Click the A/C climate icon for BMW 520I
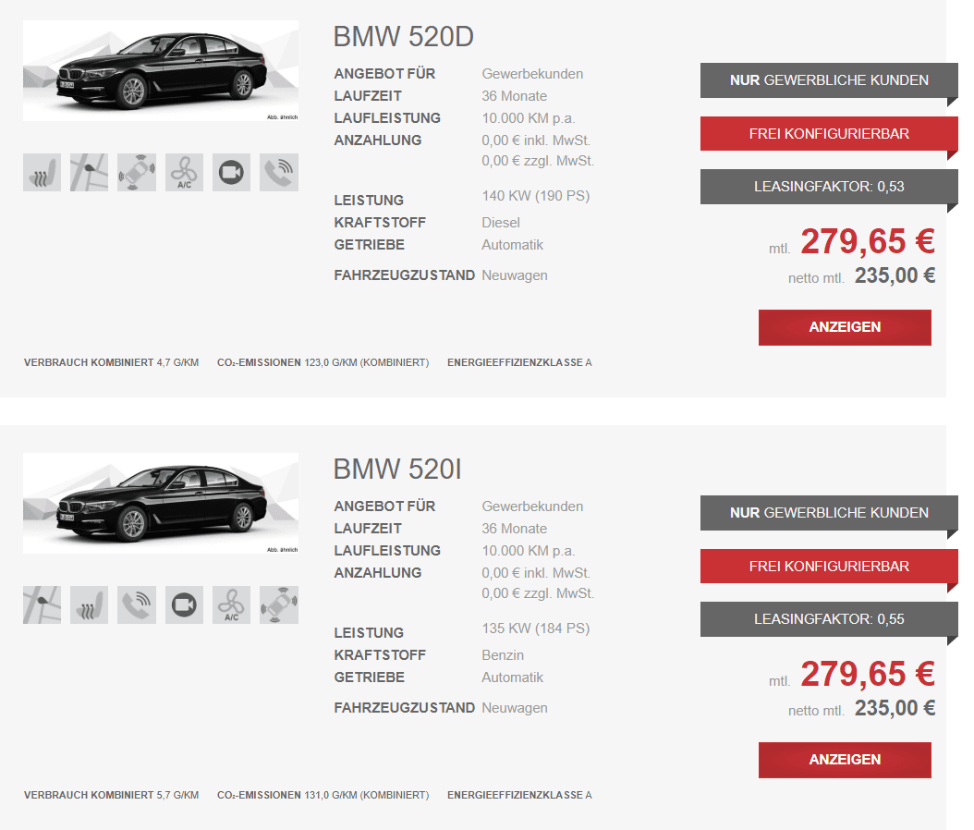This screenshot has height=830, width=974. tap(232, 604)
